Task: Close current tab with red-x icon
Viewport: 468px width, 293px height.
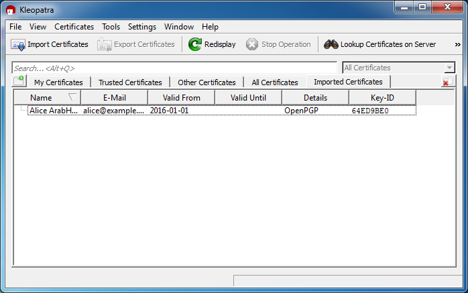Action: 448,81
